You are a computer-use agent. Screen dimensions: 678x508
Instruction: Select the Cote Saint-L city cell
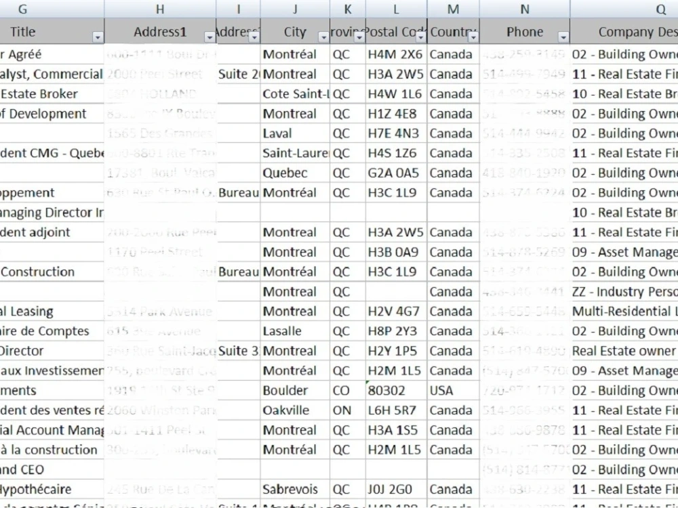coord(296,93)
